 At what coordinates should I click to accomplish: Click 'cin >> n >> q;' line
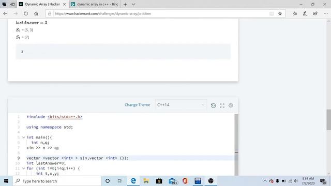pyautogui.click(x=42, y=148)
